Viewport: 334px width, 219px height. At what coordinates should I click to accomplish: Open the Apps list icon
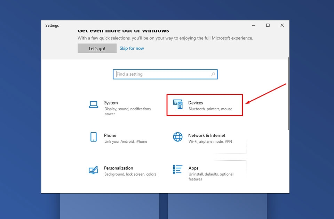coord(177,169)
